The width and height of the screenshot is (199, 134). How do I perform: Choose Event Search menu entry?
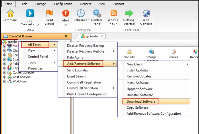pyautogui.click(x=88, y=76)
